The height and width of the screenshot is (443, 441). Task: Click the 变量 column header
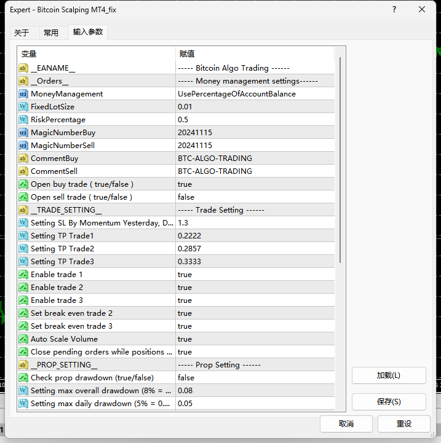click(97, 53)
